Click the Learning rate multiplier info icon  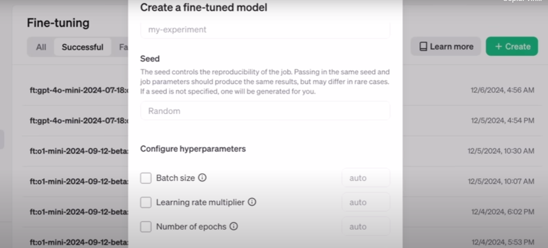(252, 202)
